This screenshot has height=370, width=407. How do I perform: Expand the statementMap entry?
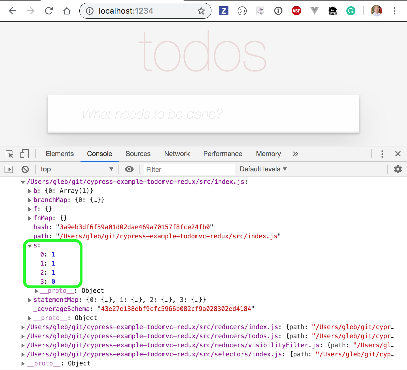point(30,300)
